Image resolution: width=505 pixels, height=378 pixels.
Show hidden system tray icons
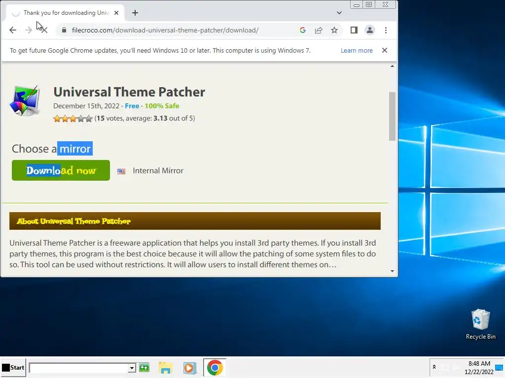pyautogui.click(x=434, y=367)
